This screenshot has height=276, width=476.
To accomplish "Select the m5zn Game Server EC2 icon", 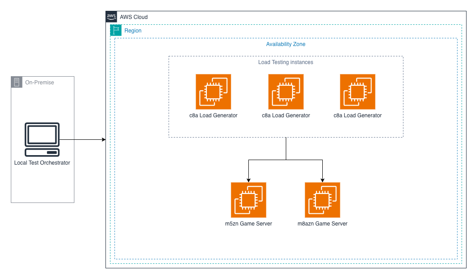I will (249, 200).
